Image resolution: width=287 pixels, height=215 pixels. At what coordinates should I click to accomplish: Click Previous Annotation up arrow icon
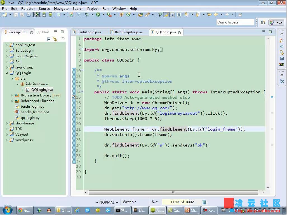coord(197,15)
